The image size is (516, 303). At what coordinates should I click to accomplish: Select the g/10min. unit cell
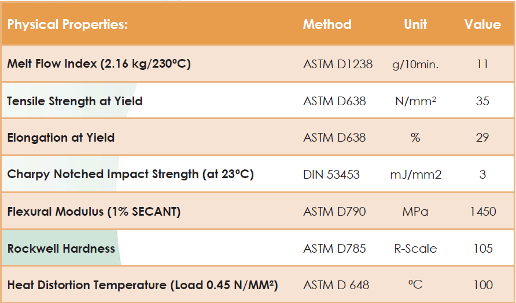415,65
